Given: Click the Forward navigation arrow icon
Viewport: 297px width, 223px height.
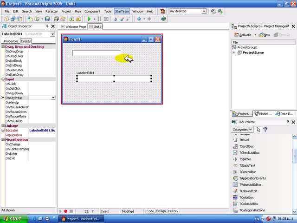Looking at the screenshot, I should coord(149,19).
